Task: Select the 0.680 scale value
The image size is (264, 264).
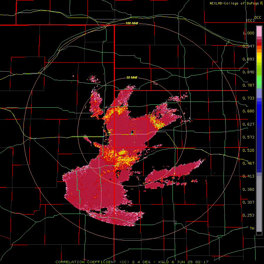Action: pos(248,111)
